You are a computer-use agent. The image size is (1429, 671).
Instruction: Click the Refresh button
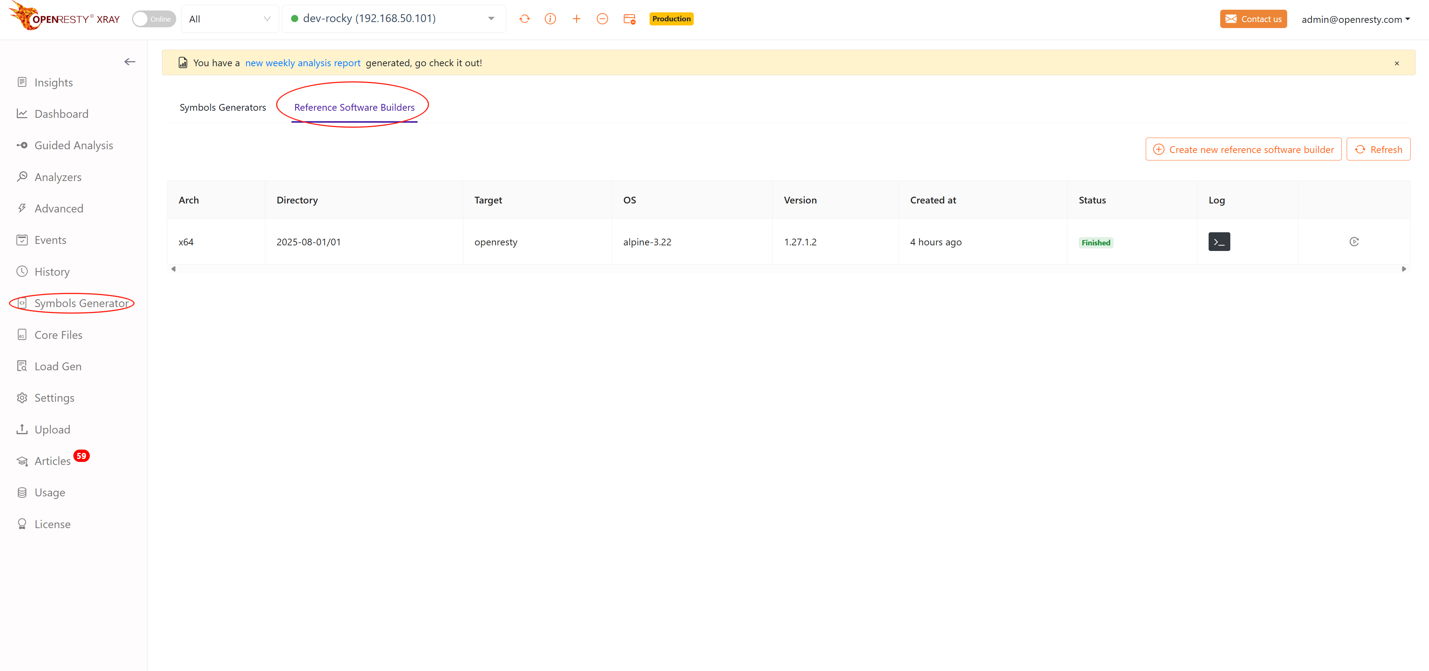coord(1378,149)
